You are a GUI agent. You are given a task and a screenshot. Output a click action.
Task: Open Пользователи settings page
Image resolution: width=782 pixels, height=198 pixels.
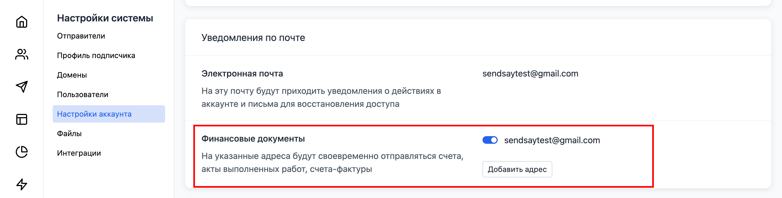point(83,95)
